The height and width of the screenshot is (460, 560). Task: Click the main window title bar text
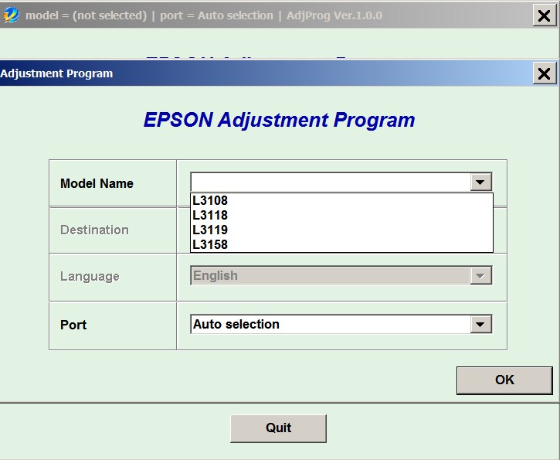click(x=204, y=15)
